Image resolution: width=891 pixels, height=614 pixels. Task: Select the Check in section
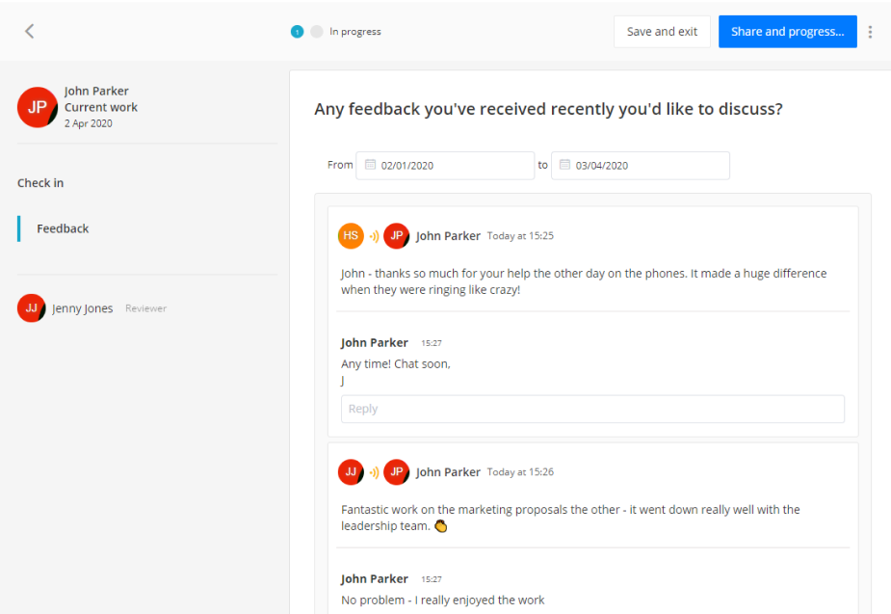pos(40,183)
